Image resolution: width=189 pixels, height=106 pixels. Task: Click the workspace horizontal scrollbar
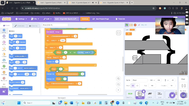click(92, 95)
